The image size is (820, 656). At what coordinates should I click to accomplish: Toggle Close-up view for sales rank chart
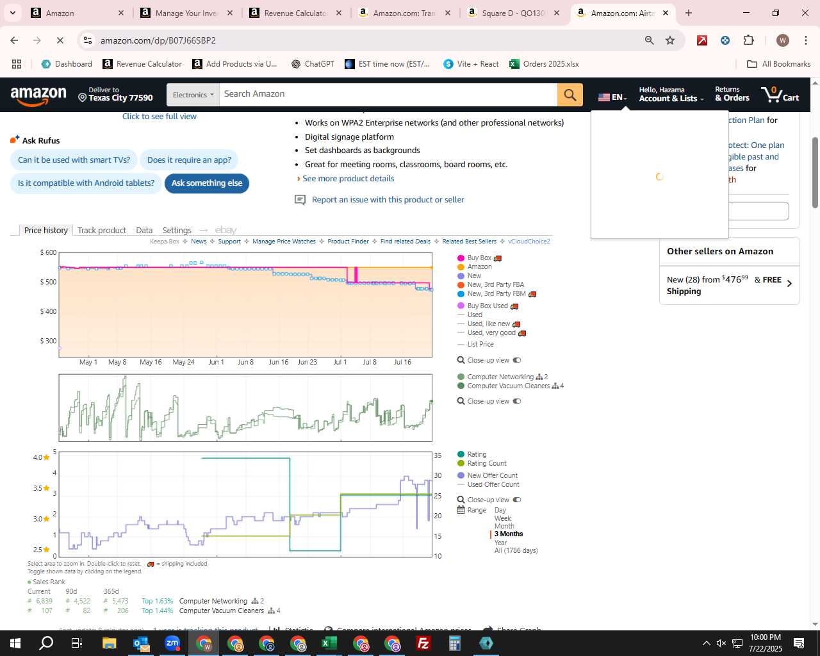pyautogui.click(x=516, y=401)
